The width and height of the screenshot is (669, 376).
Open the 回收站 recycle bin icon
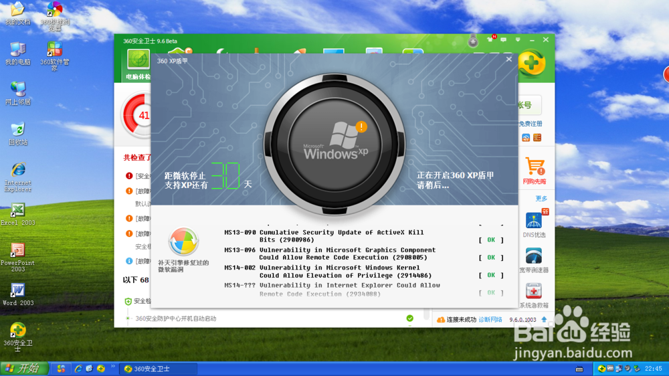(17, 134)
